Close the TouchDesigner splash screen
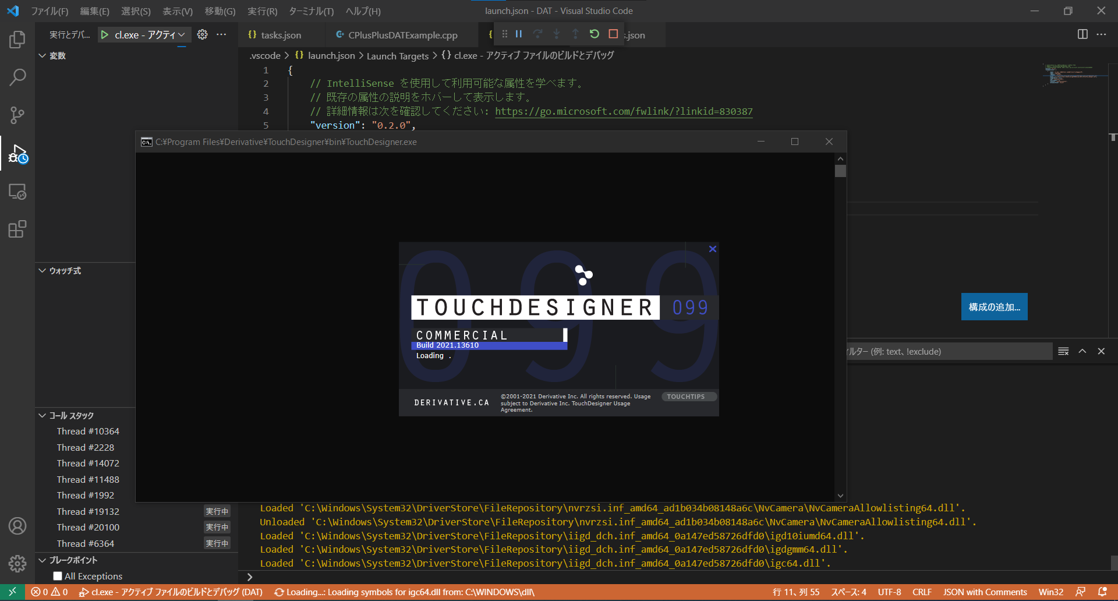Screen dimensions: 1118x601 (x=713, y=249)
